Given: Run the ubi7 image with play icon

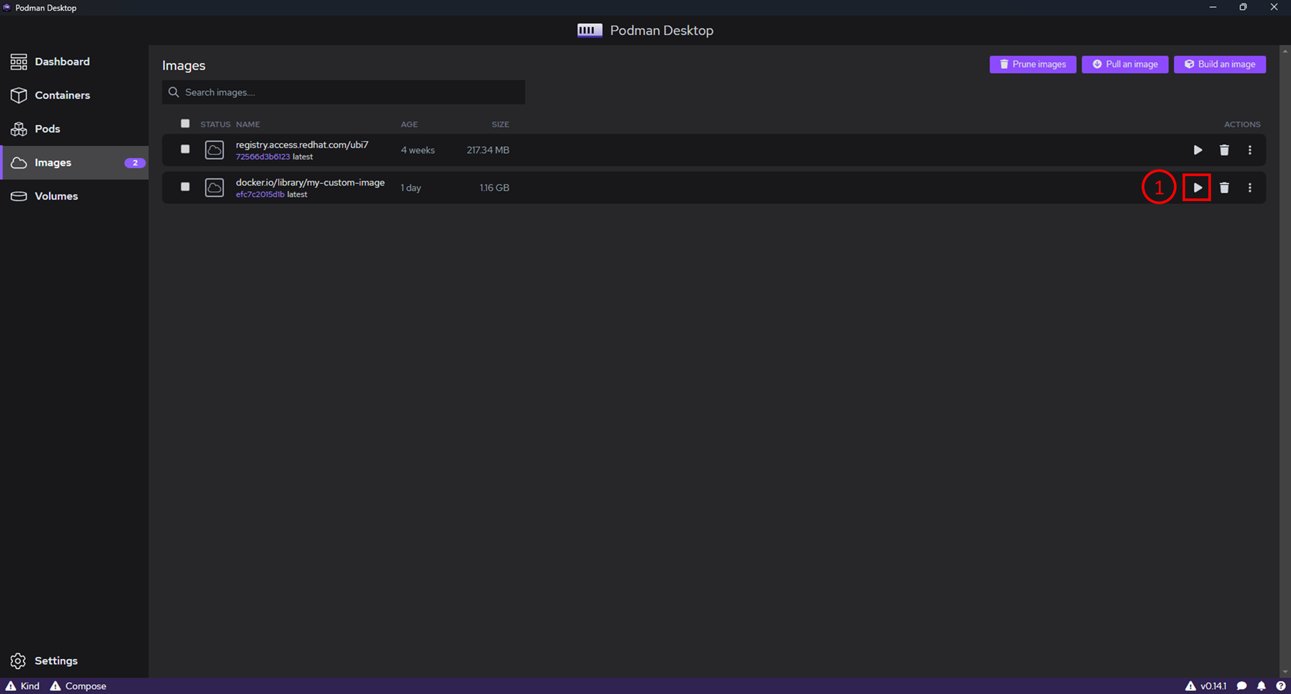Looking at the screenshot, I should click(x=1198, y=150).
